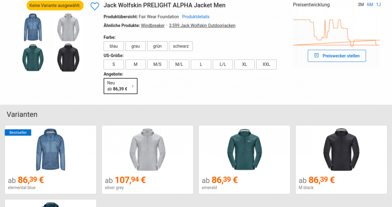Show the 1J price history
The height and width of the screenshot is (207, 392).
378,5
